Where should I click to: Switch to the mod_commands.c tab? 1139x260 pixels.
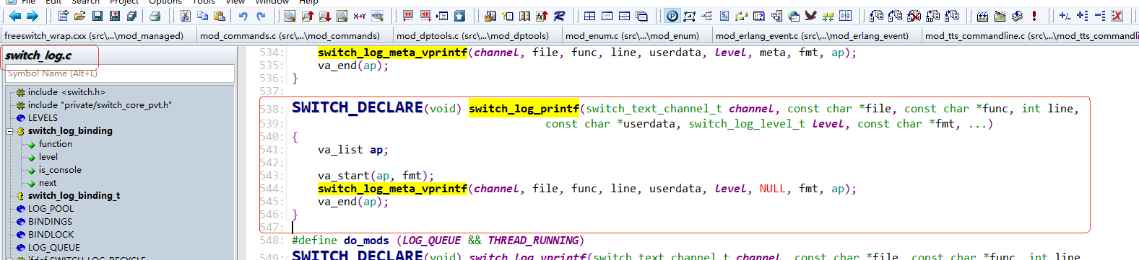[290, 35]
